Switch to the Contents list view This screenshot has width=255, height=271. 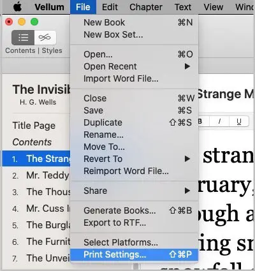point(23,38)
